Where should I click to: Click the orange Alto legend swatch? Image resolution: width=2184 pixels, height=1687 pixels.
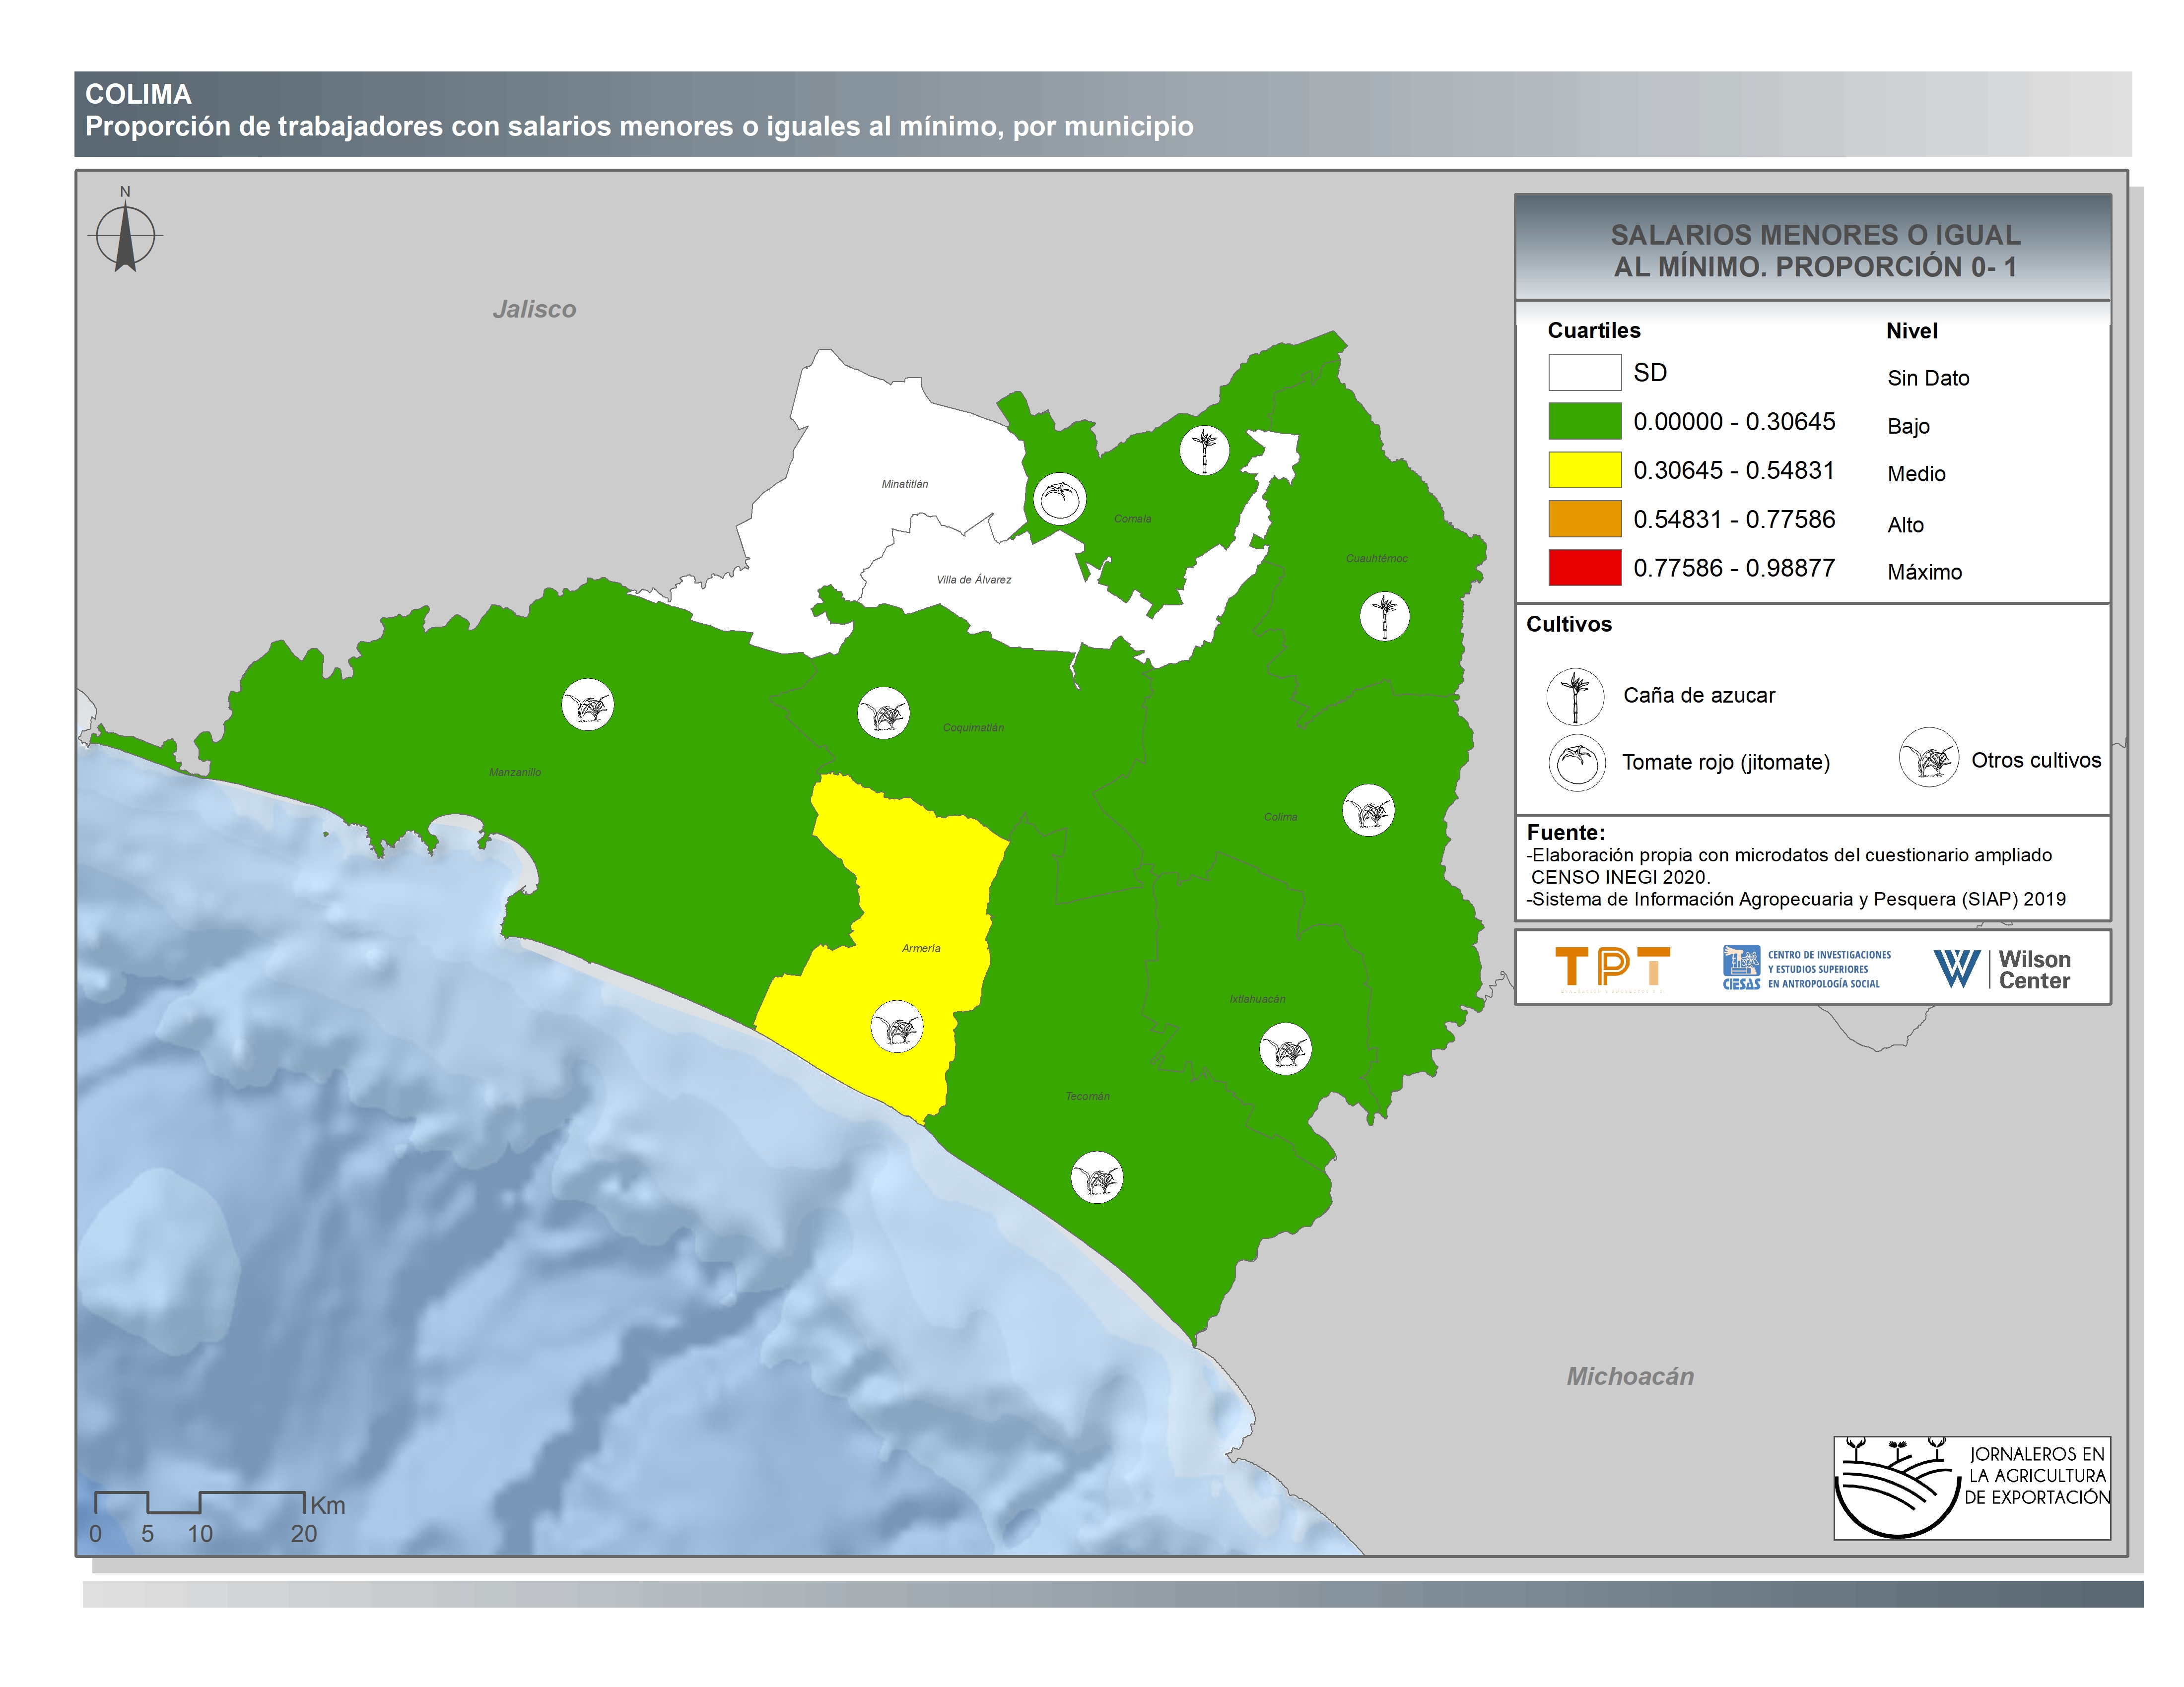tap(1584, 519)
